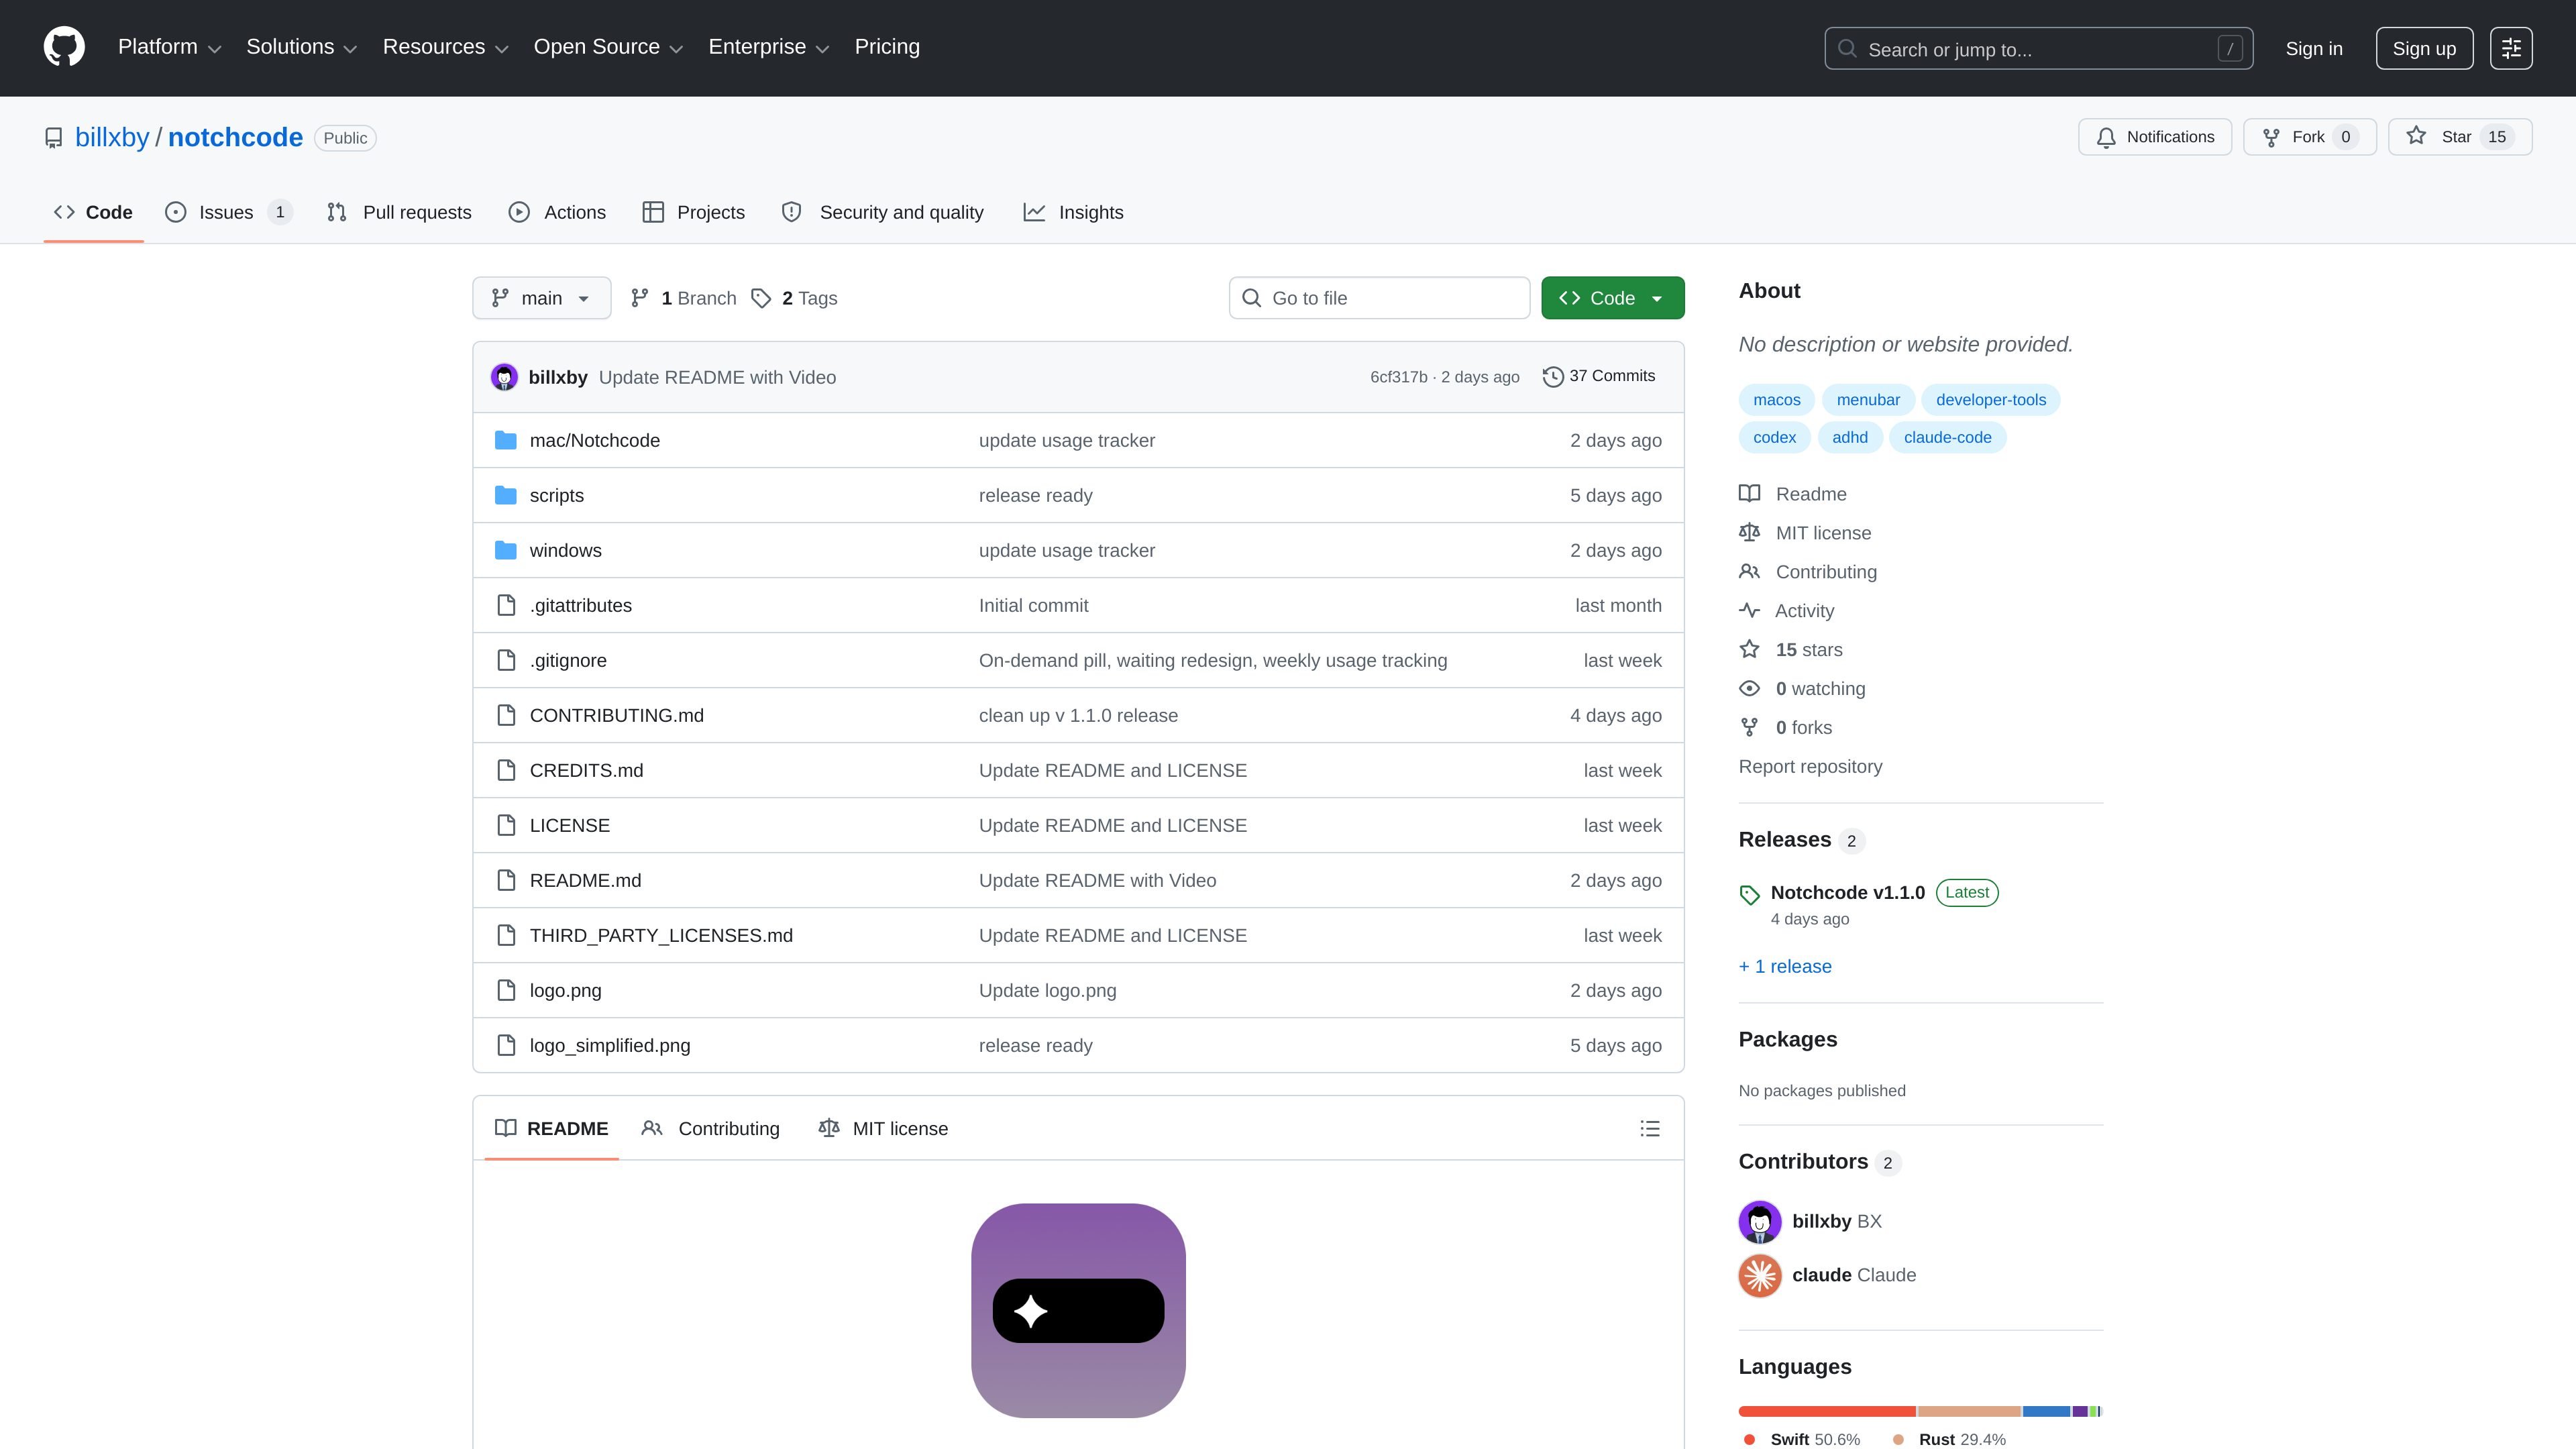The image size is (2576, 1449).
Task: Click the search magnifier in the header
Action: click(x=1847, y=49)
